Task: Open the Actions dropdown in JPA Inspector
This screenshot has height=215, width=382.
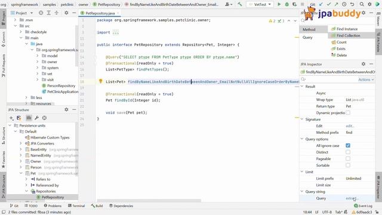Action: (x=366, y=79)
